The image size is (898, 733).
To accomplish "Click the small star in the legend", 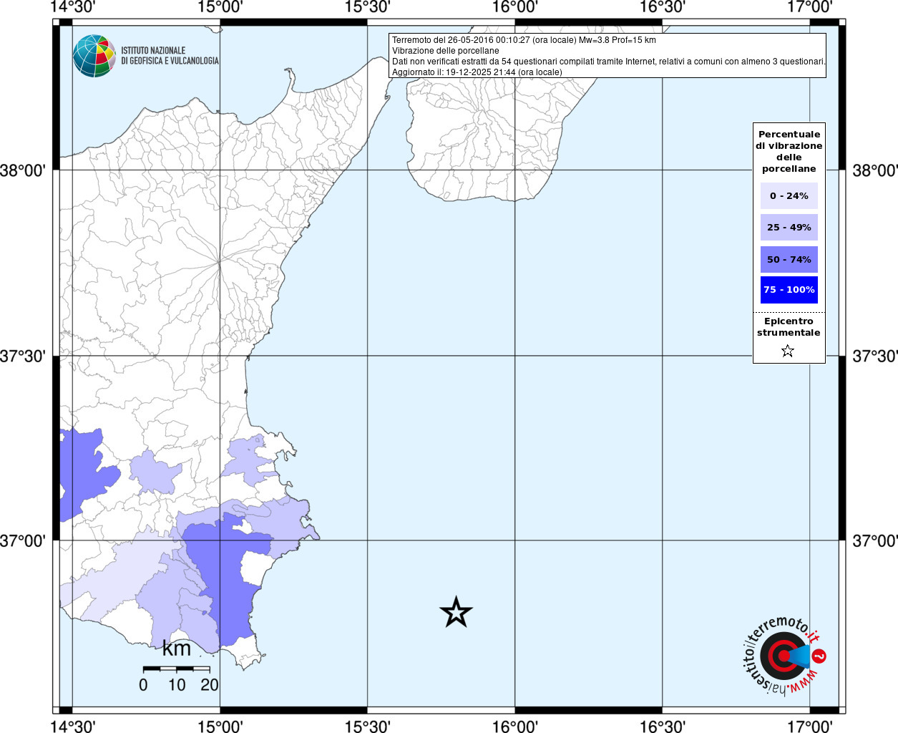I will [x=788, y=351].
